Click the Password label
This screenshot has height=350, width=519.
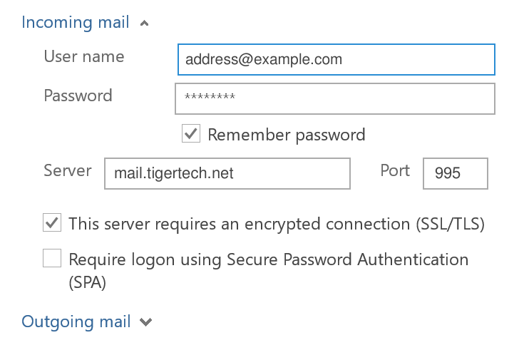point(78,96)
